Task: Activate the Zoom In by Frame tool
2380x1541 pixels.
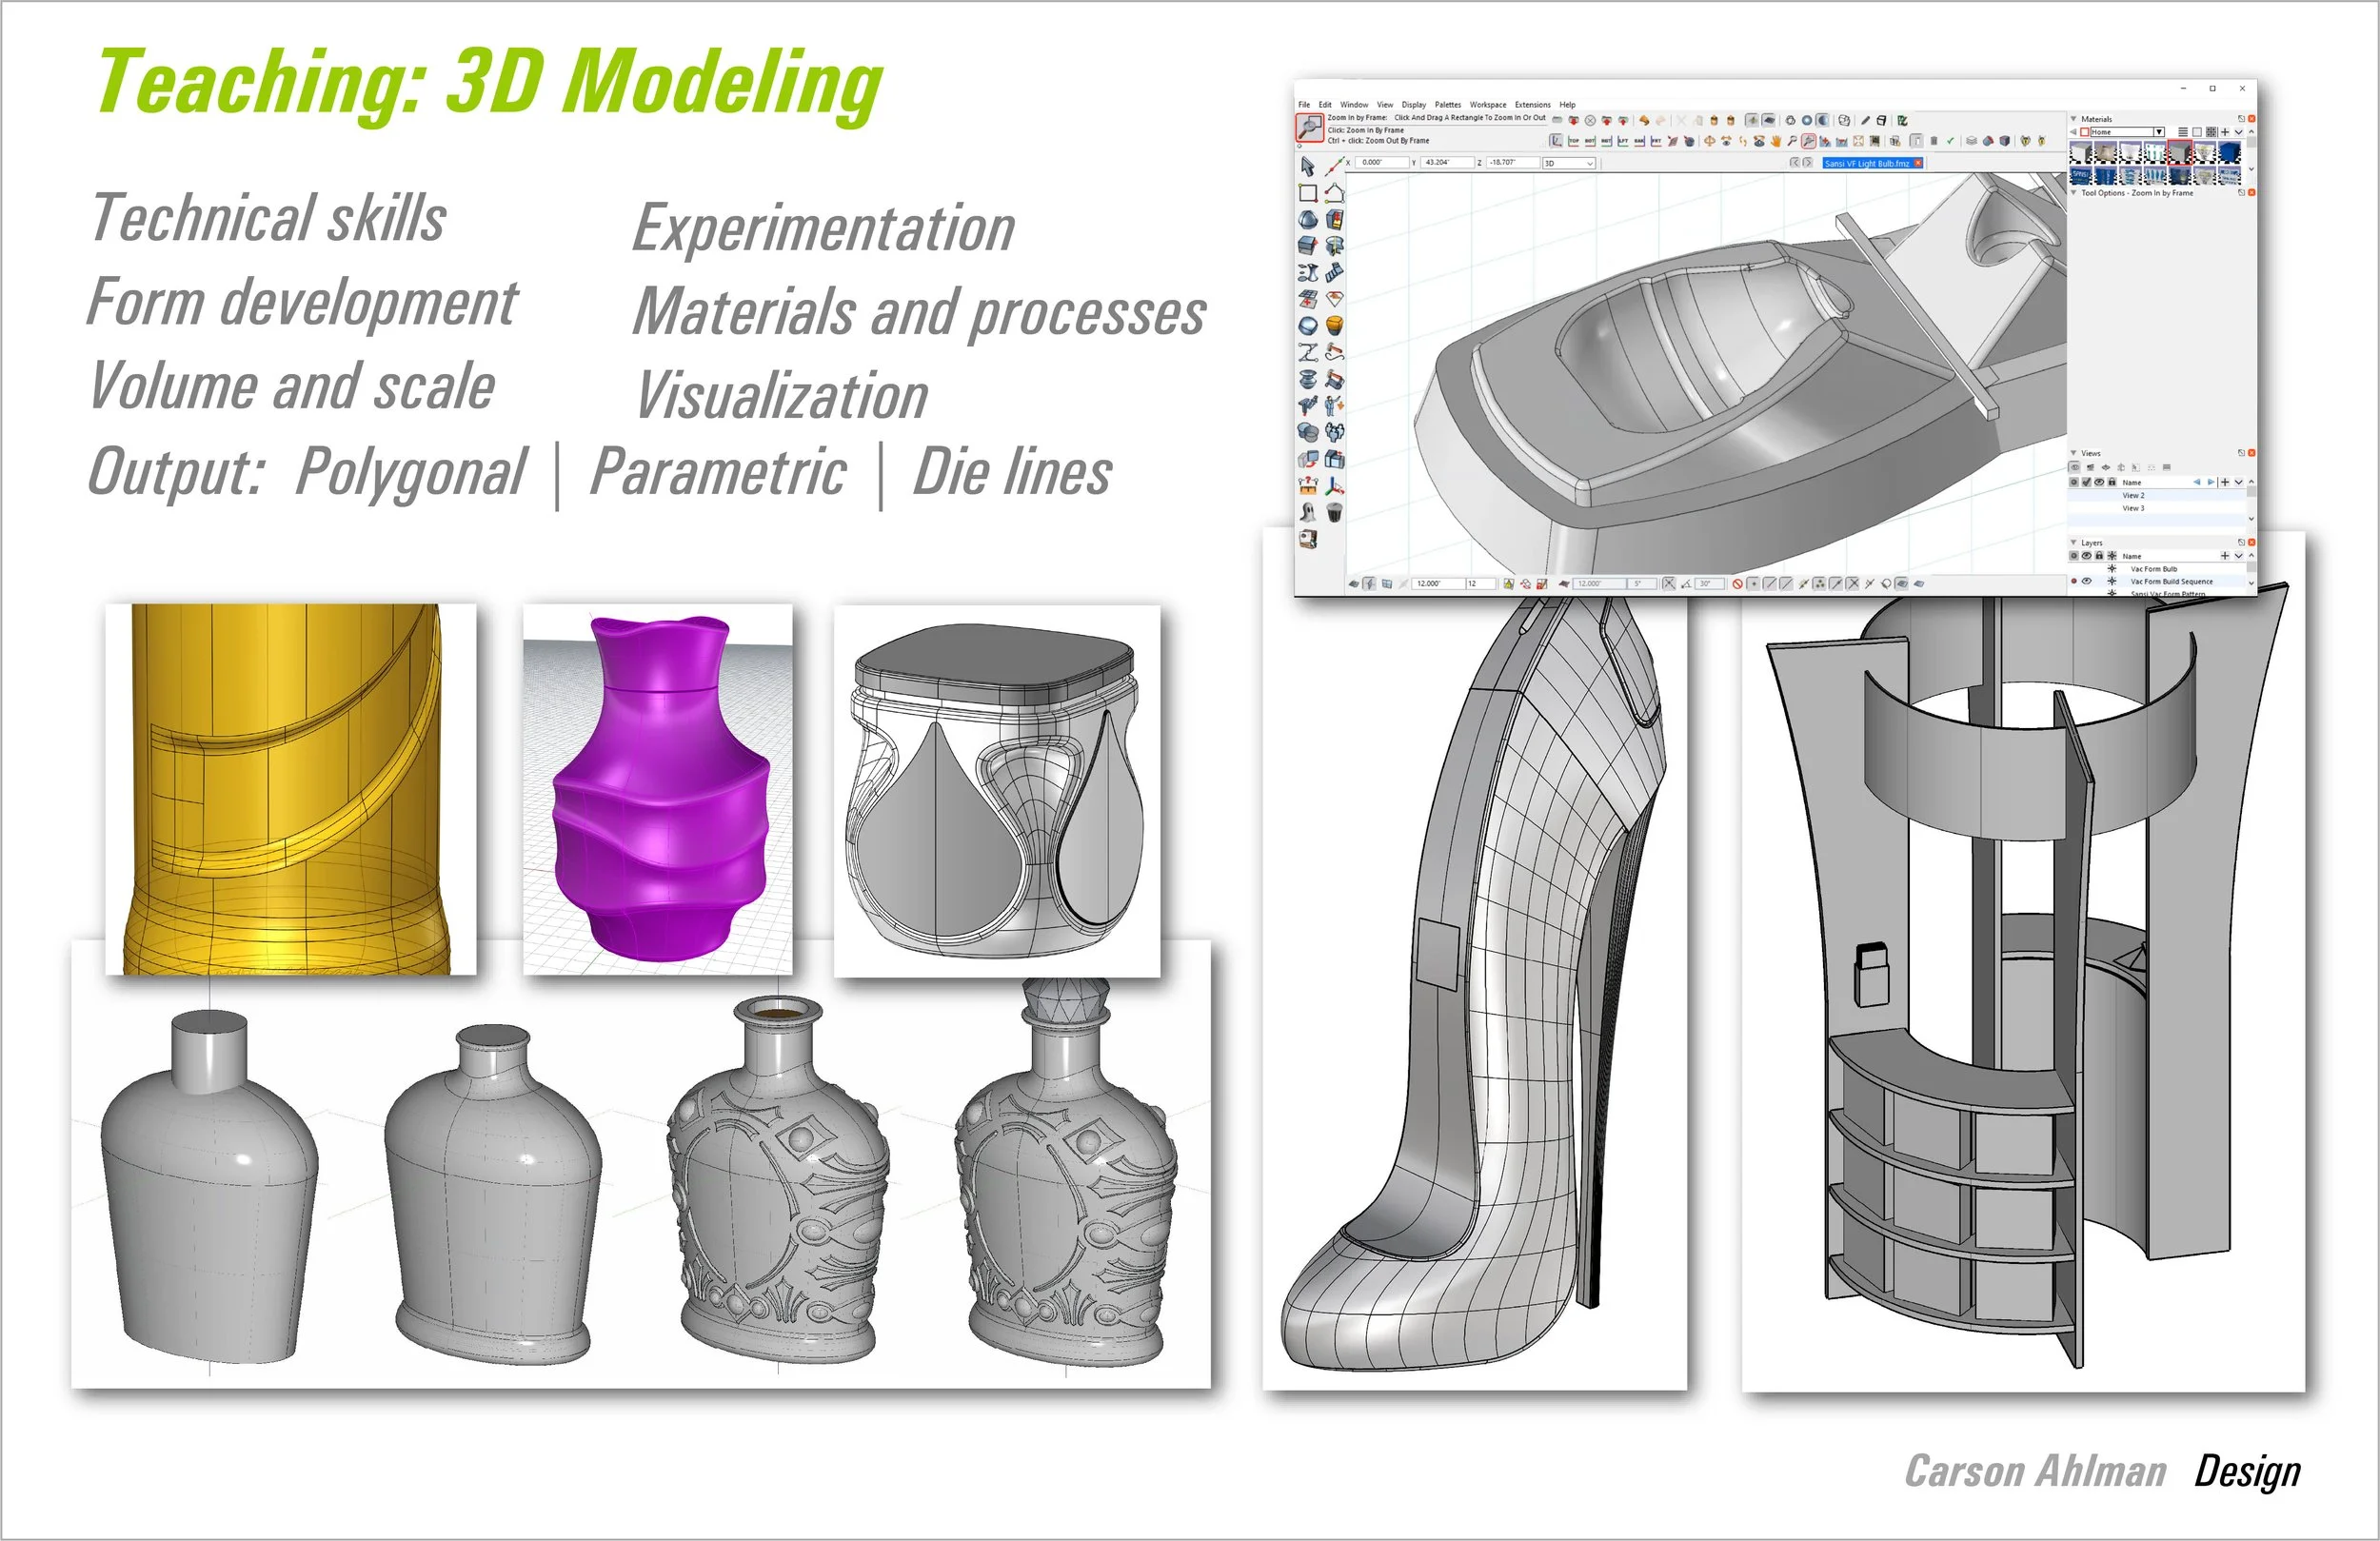Action: pos(1310,126)
